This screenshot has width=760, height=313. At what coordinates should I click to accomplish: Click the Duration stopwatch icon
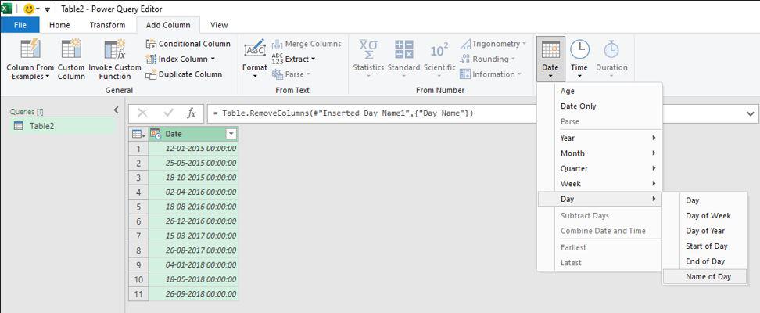point(611,49)
